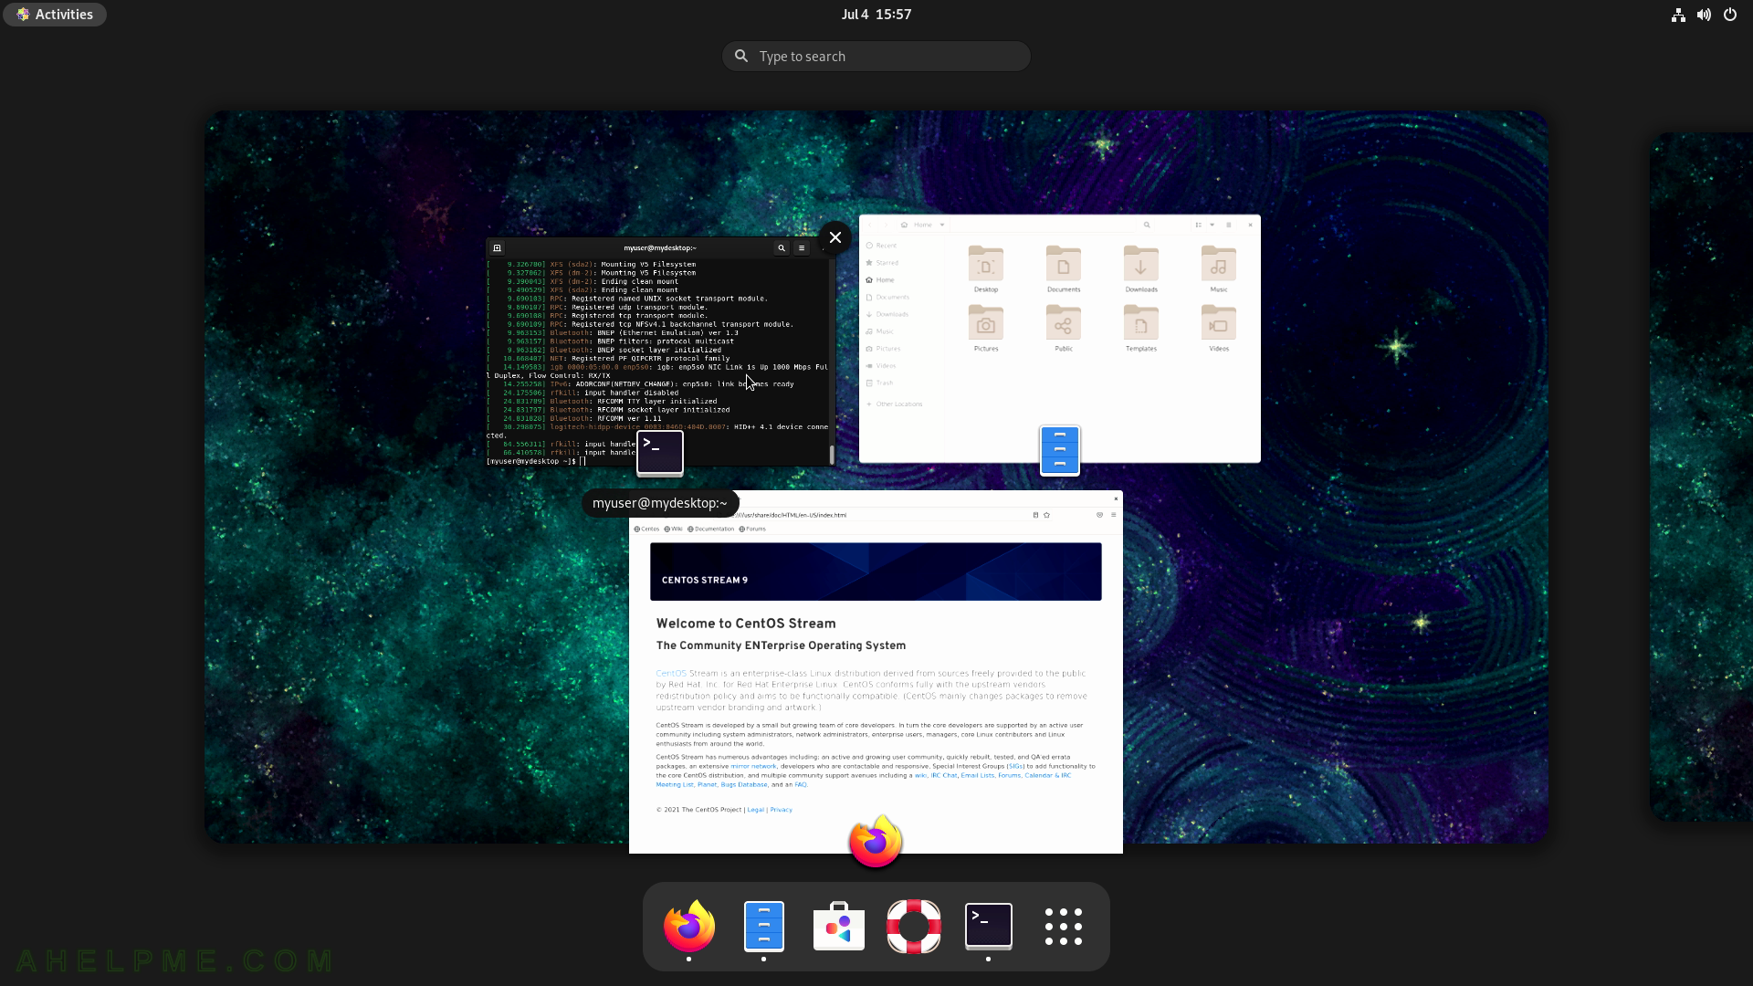This screenshot has height=986, width=1753.
Task: Open the Forums bookmark in Firefox
Action: (752, 529)
